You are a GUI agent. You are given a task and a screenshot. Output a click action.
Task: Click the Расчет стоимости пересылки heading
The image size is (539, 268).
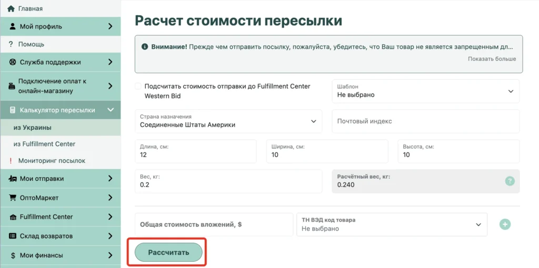pos(238,20)
